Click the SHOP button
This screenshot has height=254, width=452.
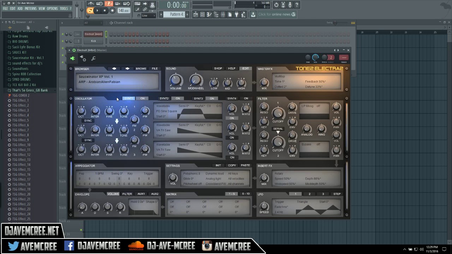point(218,68)
